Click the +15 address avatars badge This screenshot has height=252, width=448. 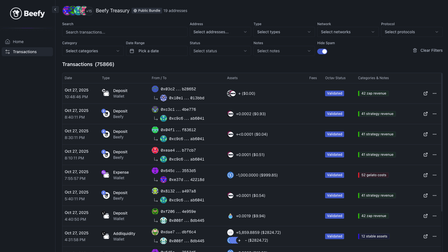point(89,11)
